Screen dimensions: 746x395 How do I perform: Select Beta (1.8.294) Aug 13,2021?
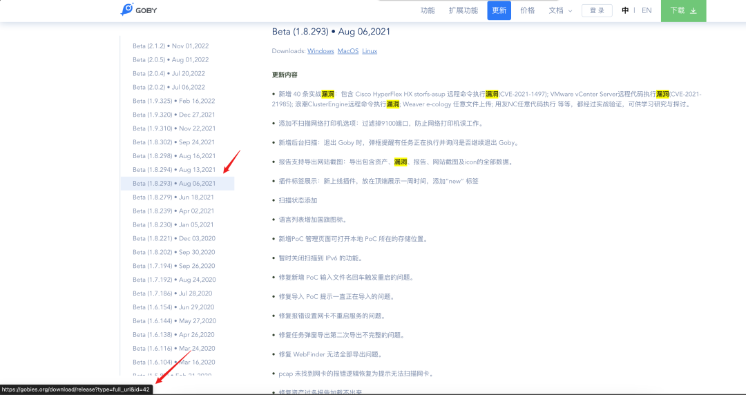coord(174,170)
